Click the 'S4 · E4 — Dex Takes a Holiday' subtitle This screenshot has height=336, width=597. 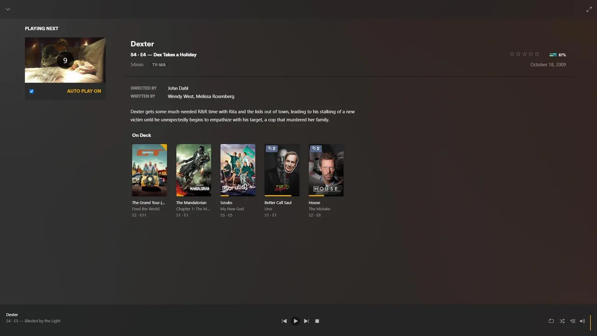[x=164, y=55]
